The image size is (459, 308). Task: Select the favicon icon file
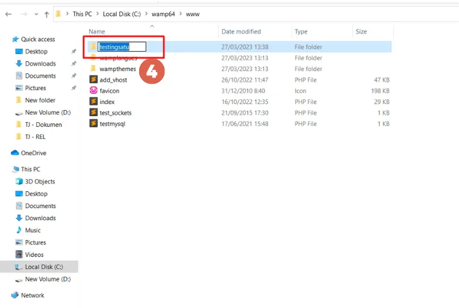coord(93,91)
